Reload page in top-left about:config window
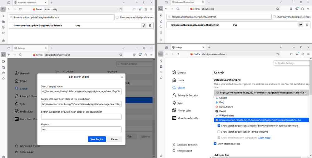The image size is (312, 158). (x=20, y=9)
